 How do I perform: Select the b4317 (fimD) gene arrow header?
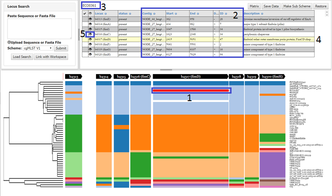click(190, 76)
